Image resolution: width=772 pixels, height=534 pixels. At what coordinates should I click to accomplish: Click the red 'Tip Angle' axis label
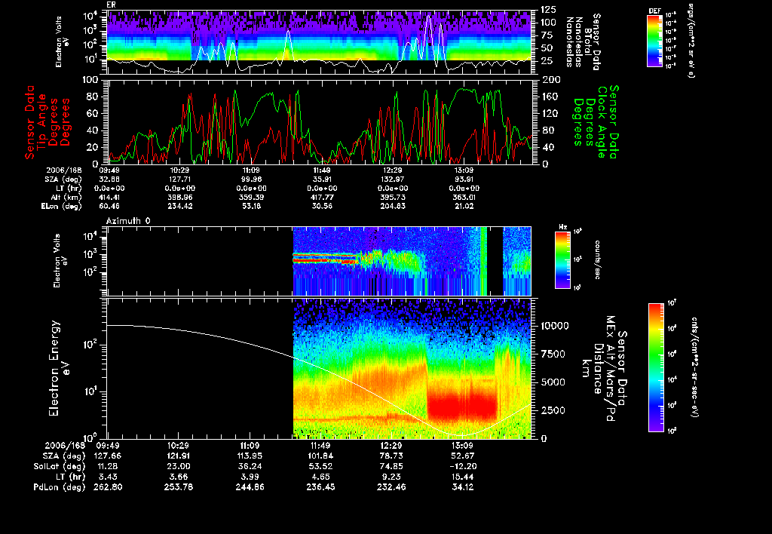(42, 121)
